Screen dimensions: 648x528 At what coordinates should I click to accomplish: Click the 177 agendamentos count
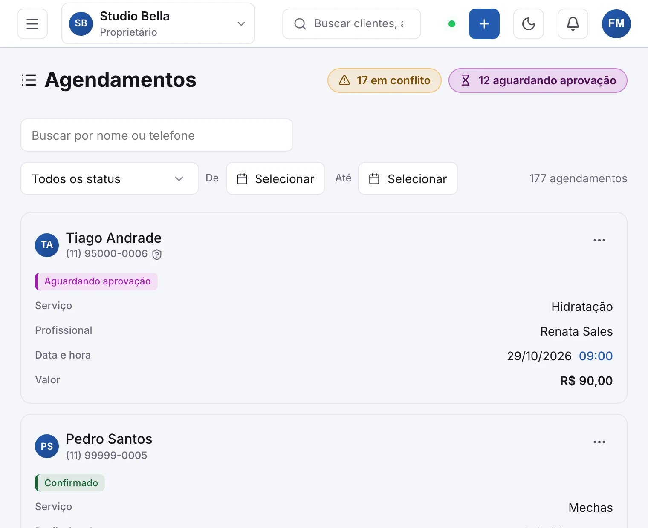pos(578,178)
